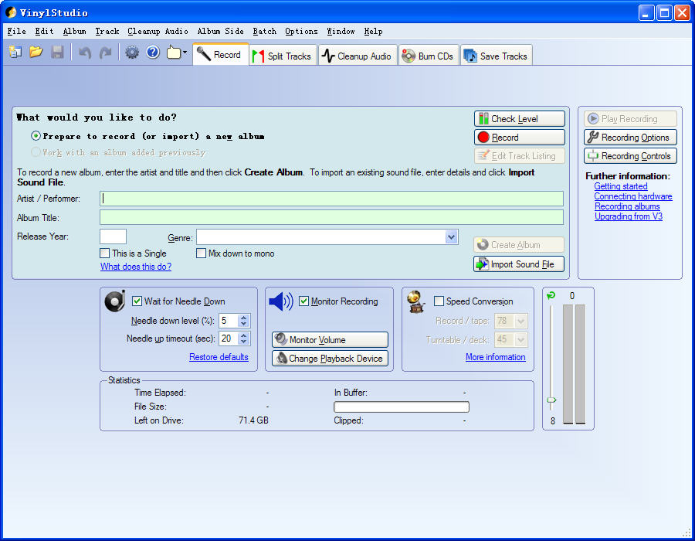Open settings via the gear icon
Screen dimensions: 695x541
[x=131, y=53]
